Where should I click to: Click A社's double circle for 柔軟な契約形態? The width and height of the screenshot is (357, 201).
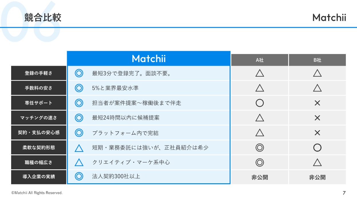coord(260,148)
